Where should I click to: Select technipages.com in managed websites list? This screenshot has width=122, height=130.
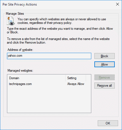20,84
